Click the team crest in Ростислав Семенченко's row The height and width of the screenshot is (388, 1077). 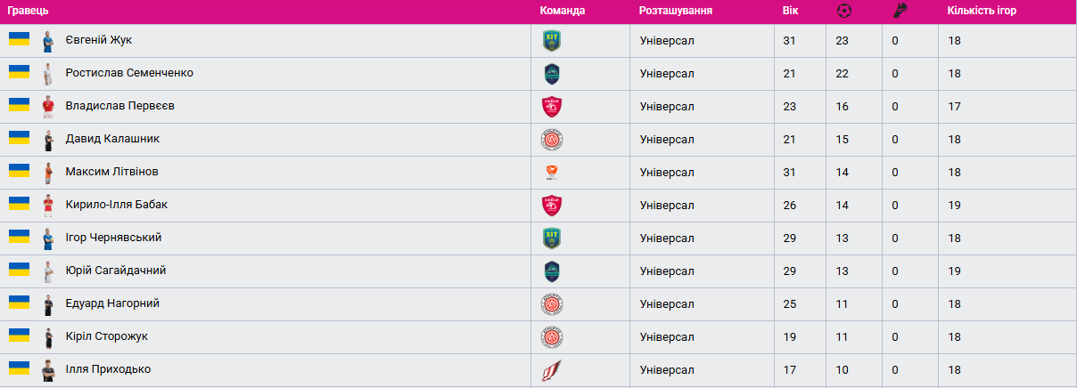552,74
